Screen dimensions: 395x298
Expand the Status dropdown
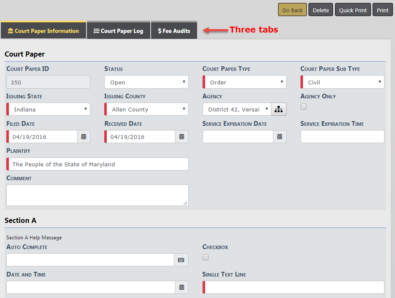pyautogui.click(x=146, y=82)
